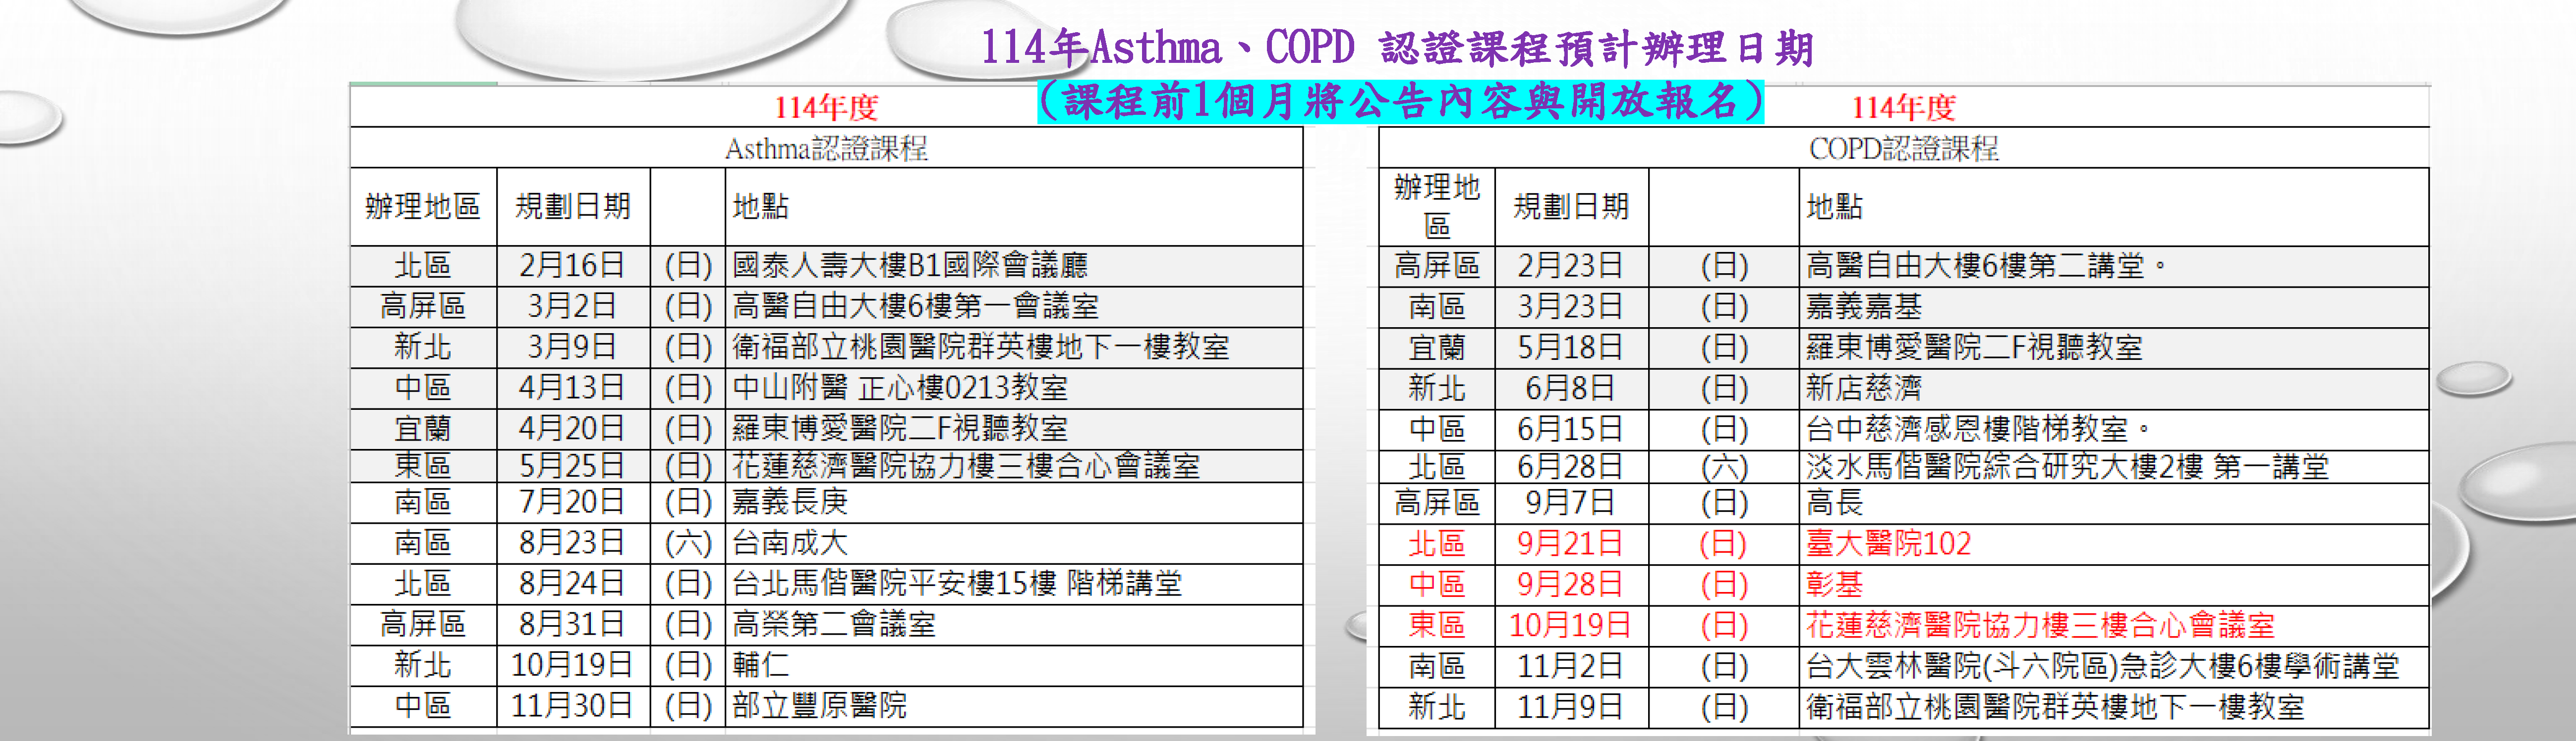The height and width of the screenshot is (741, 2576).
Task: Click Asthma date cell '7月20日'
Action: [x=572, y=501]
